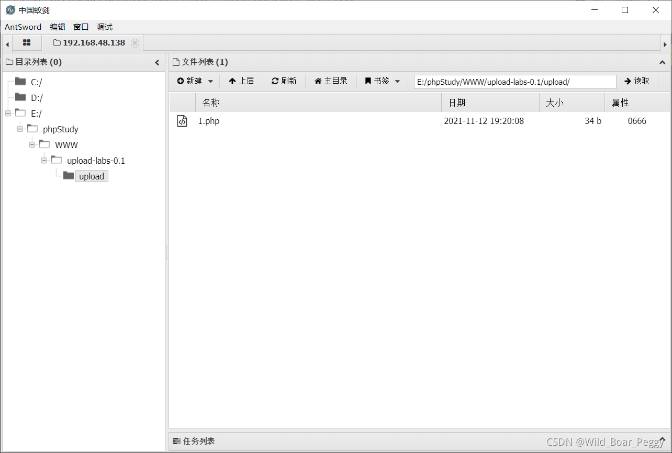Click the grid/dashboard icon left of tabs
Image resolution: width=672 pixels, height=453 pixels.
click(x=26, y=42)
